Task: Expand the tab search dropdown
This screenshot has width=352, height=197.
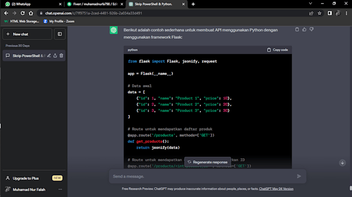Action: coord(311,4)
